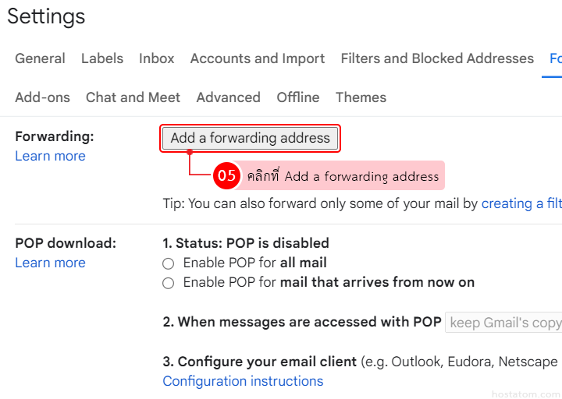This screenshot has height=399, width=562.
Task: Open Learn more link under Forwarding
Action: (50, 156)
